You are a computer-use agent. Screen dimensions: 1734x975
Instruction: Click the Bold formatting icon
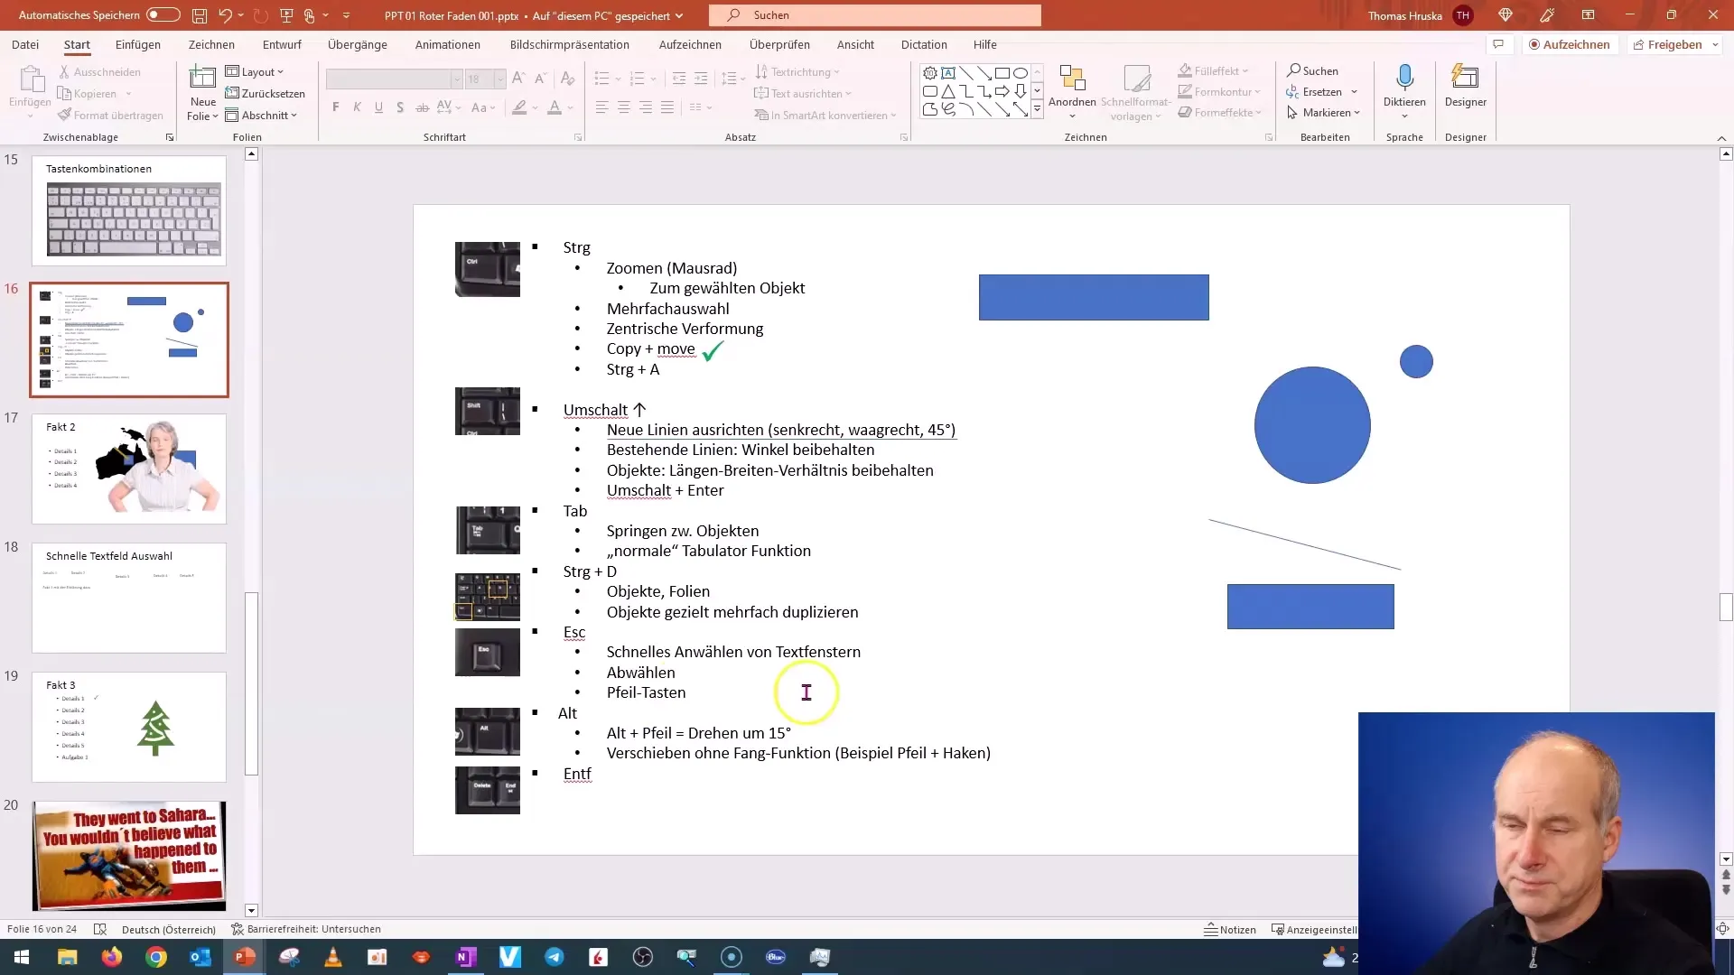point(336,108)
